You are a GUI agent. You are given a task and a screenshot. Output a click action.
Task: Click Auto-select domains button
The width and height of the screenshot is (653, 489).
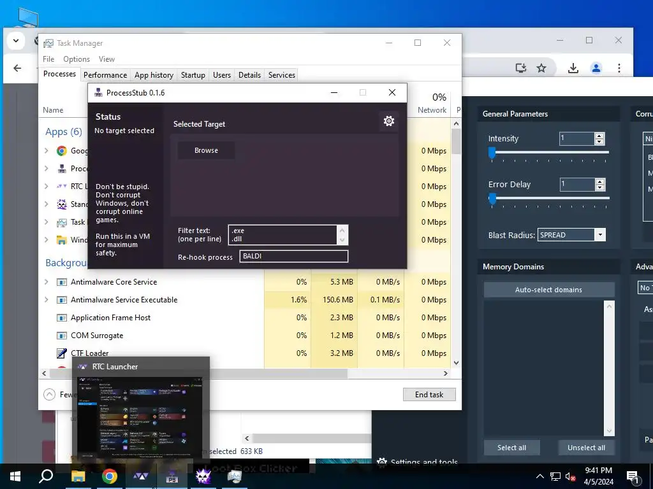[x=548, y=290]
